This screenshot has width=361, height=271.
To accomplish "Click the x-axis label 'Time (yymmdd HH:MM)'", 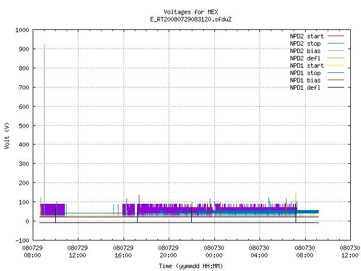I will coord(191,266).
